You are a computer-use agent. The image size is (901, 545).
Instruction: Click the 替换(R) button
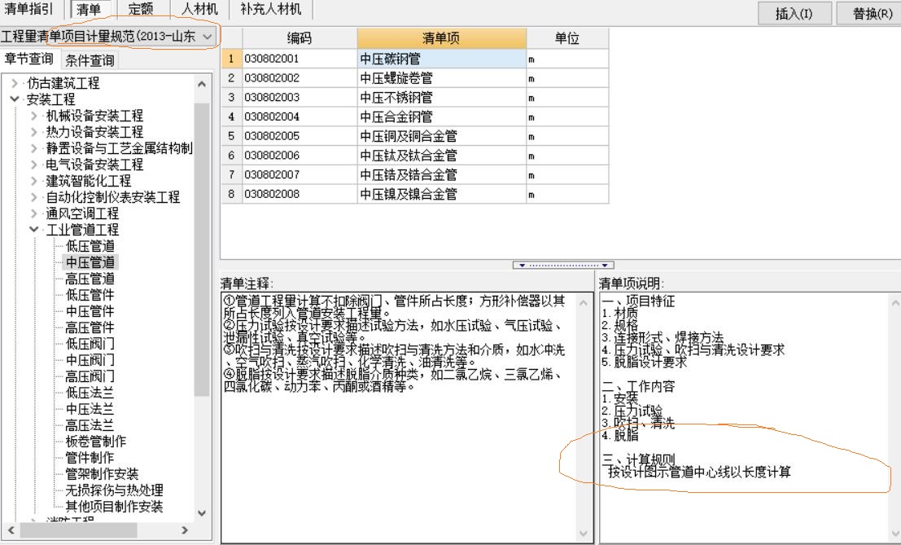[x=871, y=14]
